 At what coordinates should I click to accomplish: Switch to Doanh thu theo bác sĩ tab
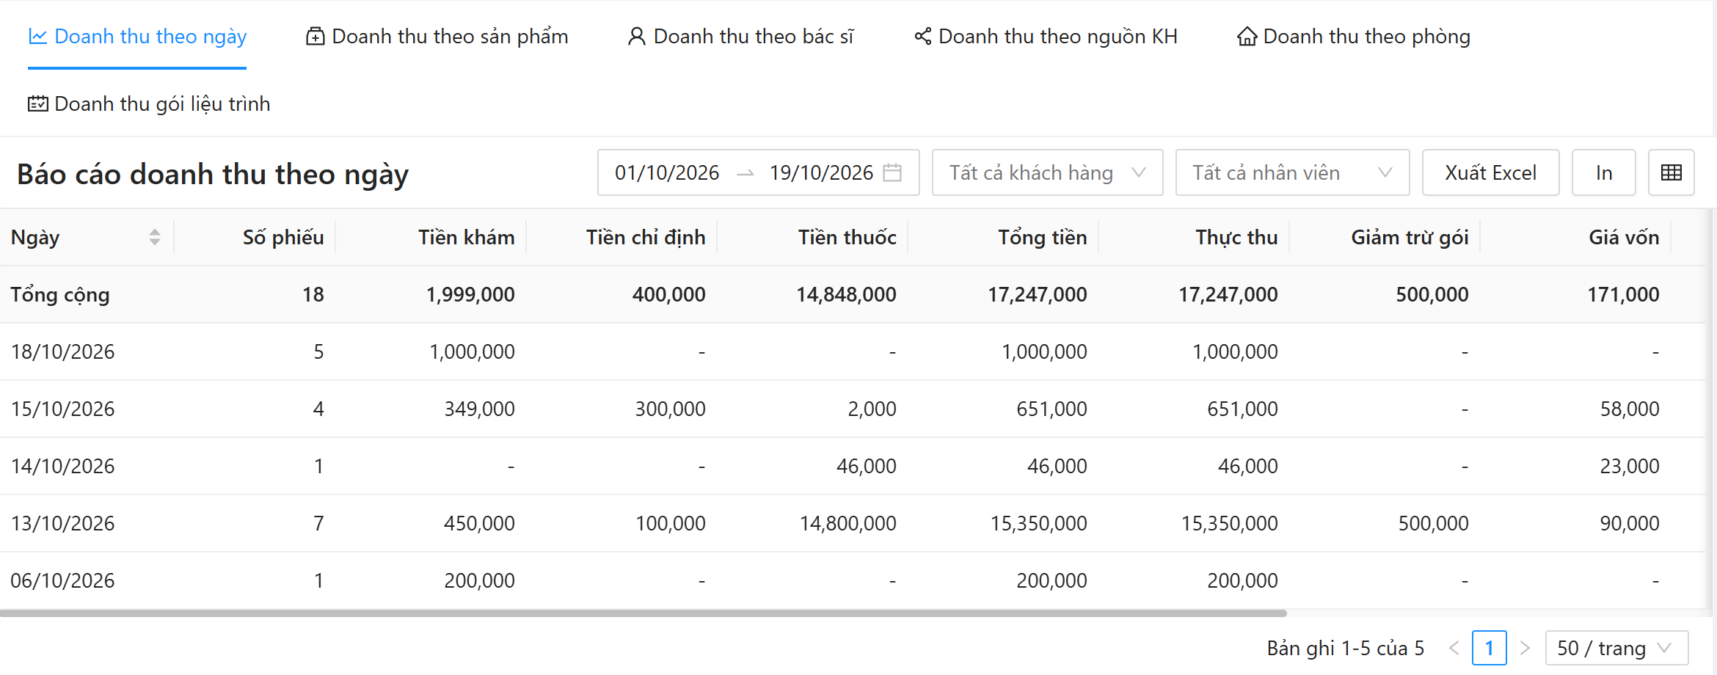pos(741,36)
